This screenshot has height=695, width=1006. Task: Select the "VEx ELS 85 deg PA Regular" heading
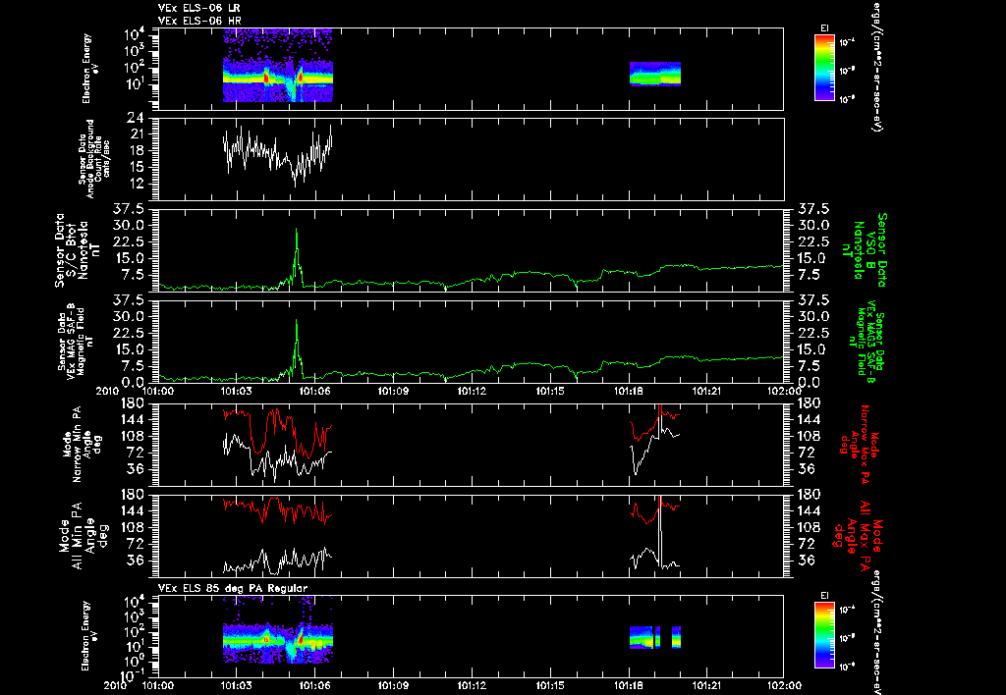tap(233, 588)
